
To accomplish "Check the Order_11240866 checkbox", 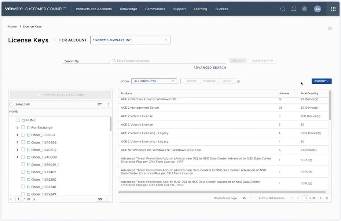I will (x=23, y=142).
